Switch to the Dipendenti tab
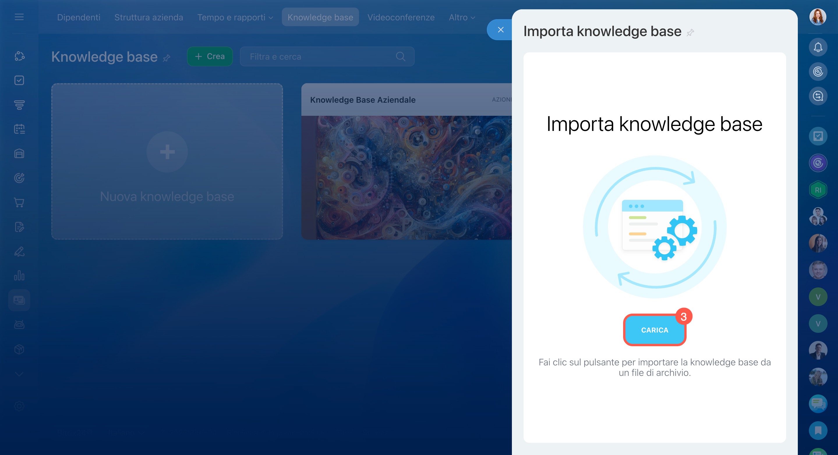Image resolution: width=838 pixels, height=455 pixels. coord(79,17)
